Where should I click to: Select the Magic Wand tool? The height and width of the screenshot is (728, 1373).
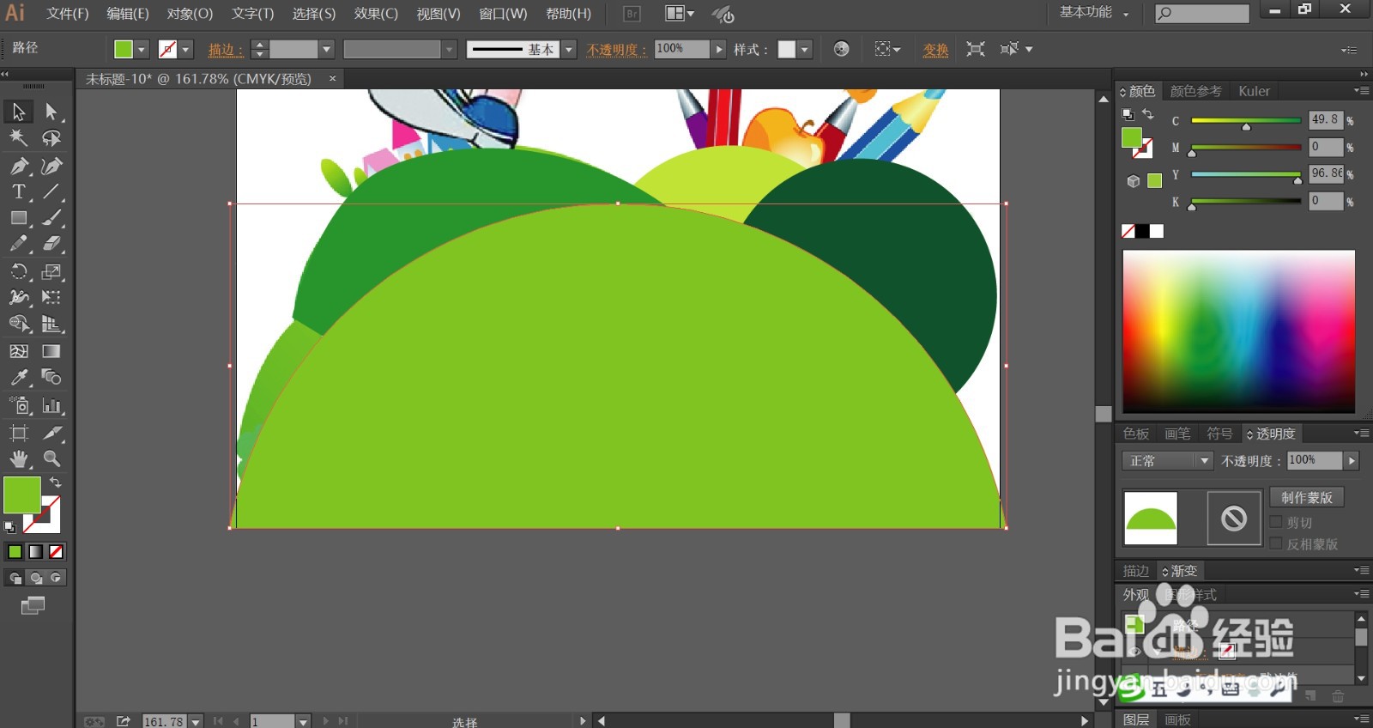19,138
